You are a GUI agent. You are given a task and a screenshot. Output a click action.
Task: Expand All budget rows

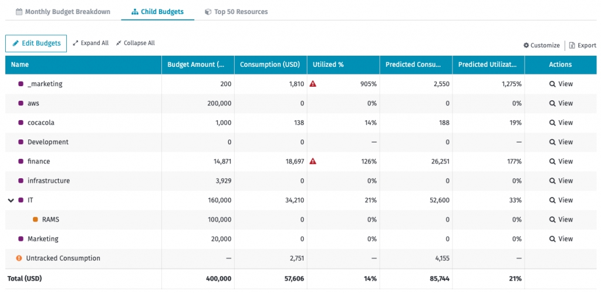(x=90, y=43)
